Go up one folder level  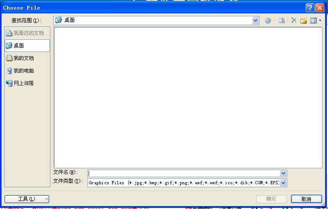282,21
